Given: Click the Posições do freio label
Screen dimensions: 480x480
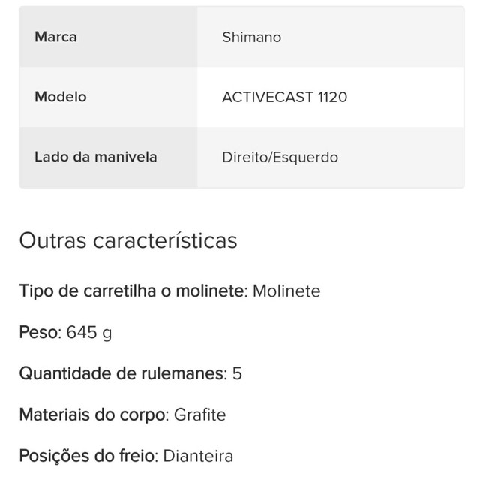Looking at the screenshot, I should point(88,456).
